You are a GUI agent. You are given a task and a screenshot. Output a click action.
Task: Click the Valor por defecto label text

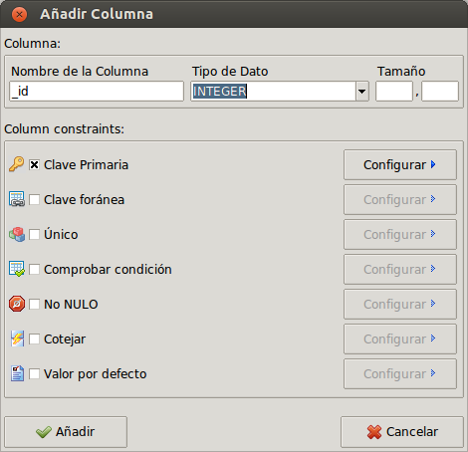point(96,374)
